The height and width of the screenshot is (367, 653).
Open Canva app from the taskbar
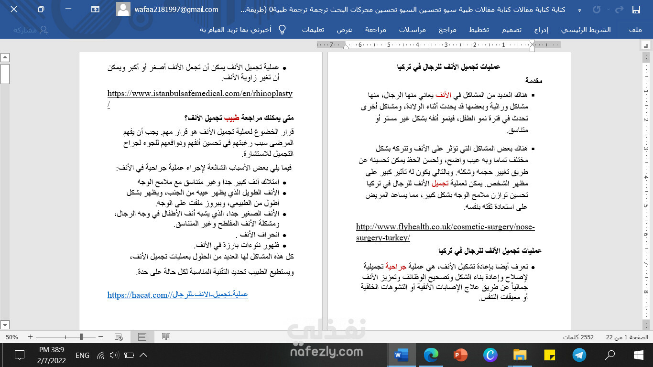pos(490,355)
